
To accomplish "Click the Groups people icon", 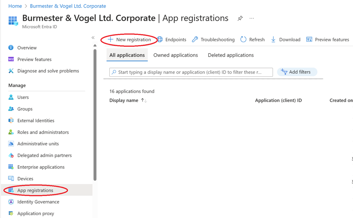I will pos(11,109).
